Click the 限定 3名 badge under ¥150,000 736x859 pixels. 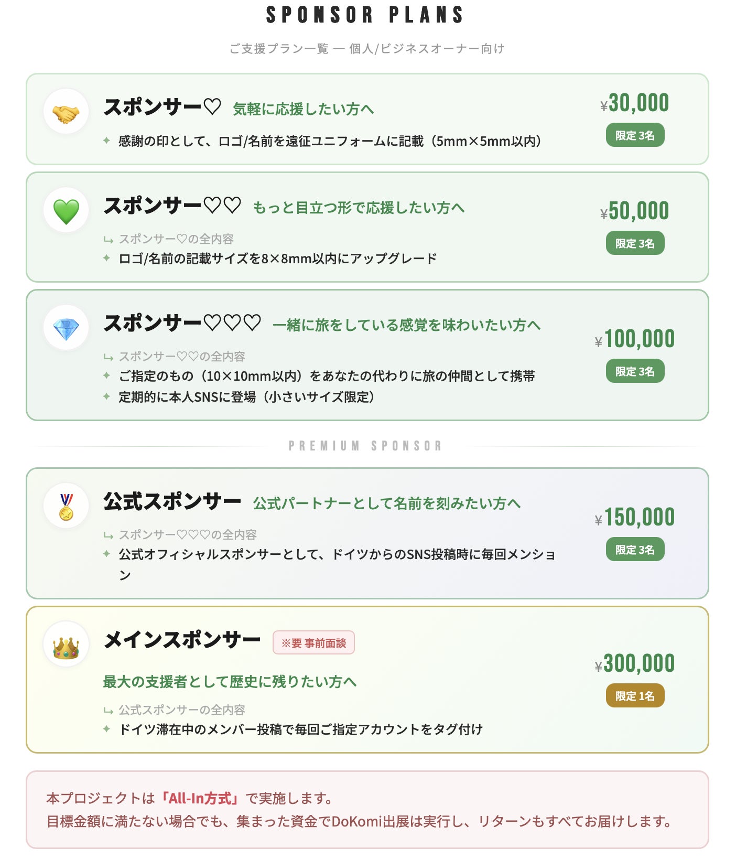coord(635,550)
